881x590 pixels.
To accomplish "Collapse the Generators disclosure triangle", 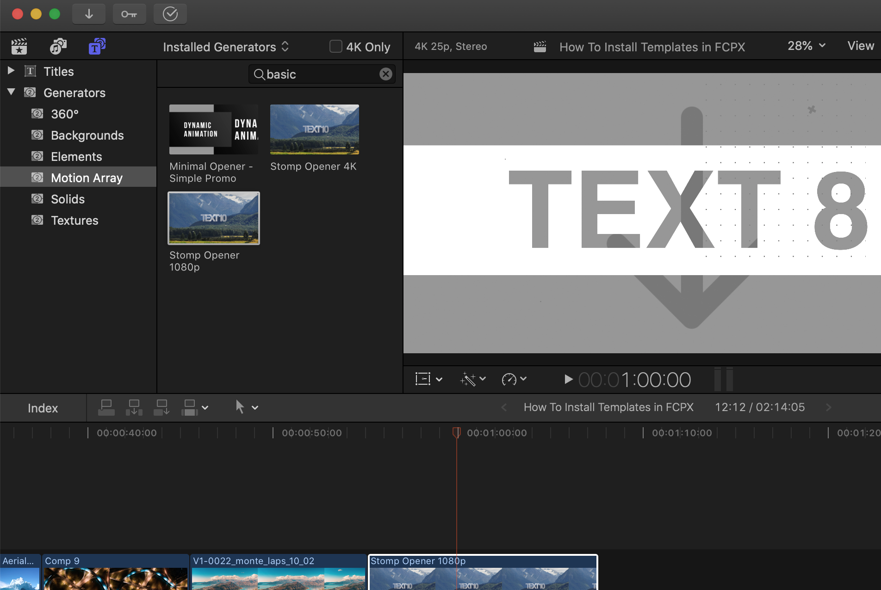I will (11, 92).
